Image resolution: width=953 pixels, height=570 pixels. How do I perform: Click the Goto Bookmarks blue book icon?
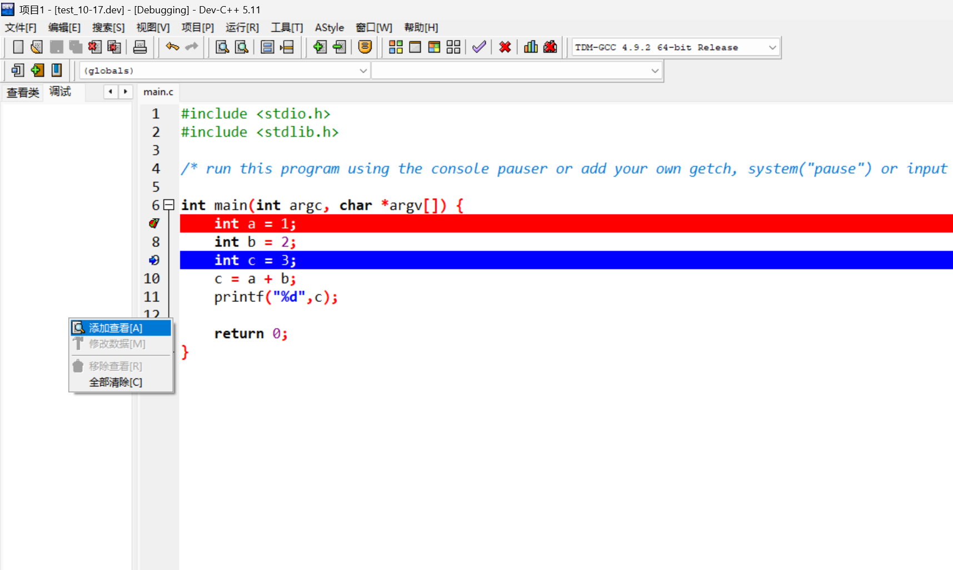click(57, 70)
